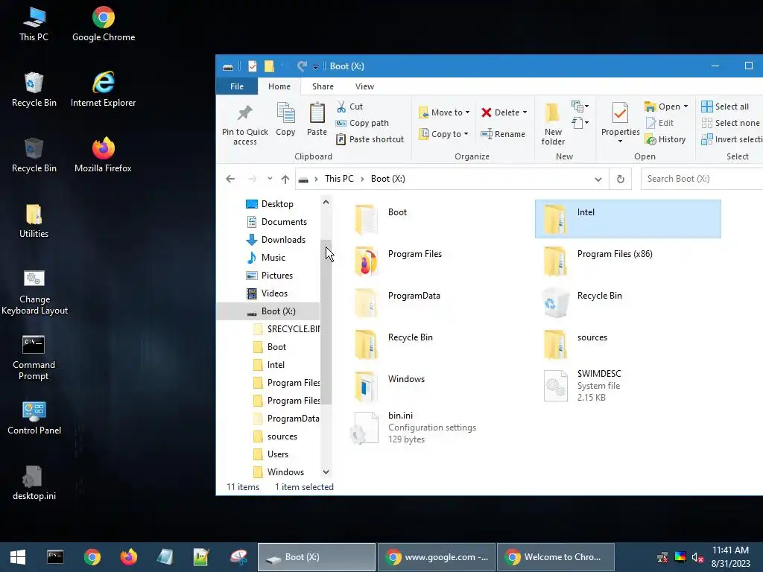The image size is (763, 572).
Task: Click Select none in ribbon
Action: (x=730, y=123)
